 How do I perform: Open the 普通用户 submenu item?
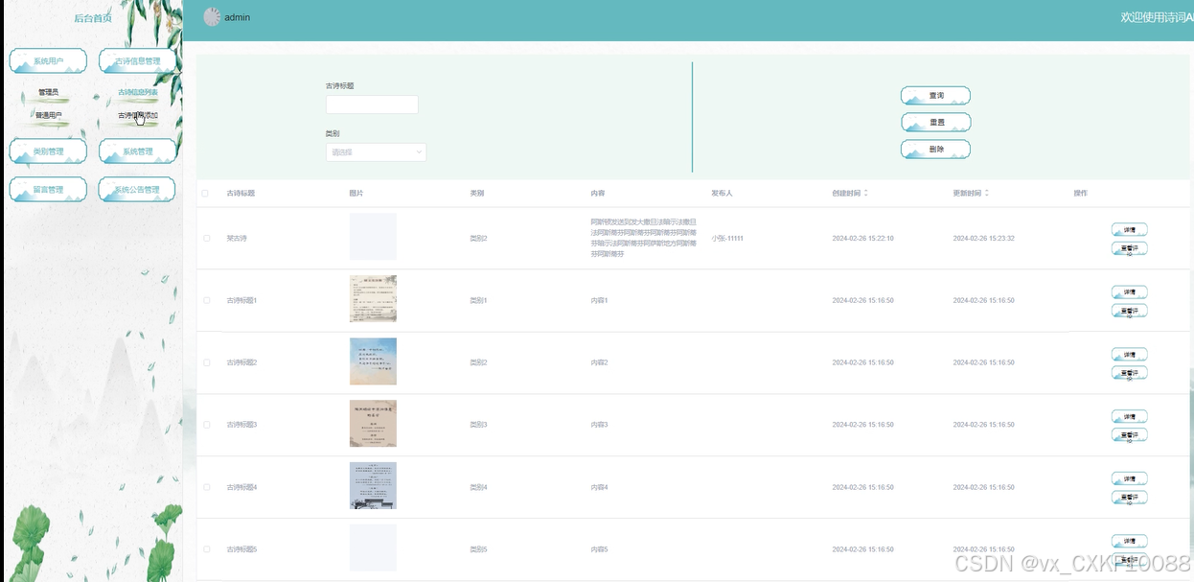point(48,116)
